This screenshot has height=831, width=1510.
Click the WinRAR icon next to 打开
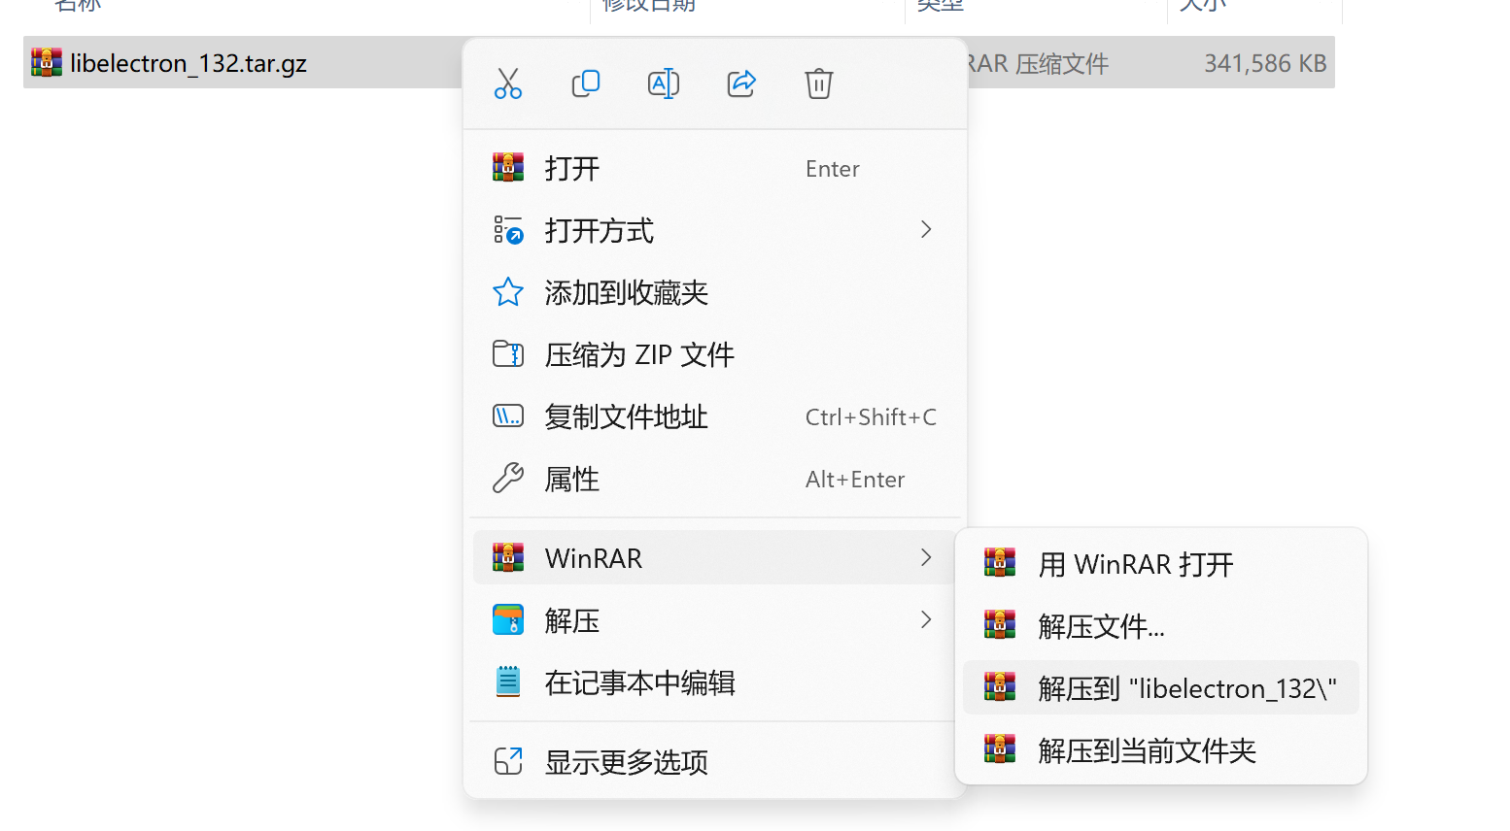click(x=508, y=167)
